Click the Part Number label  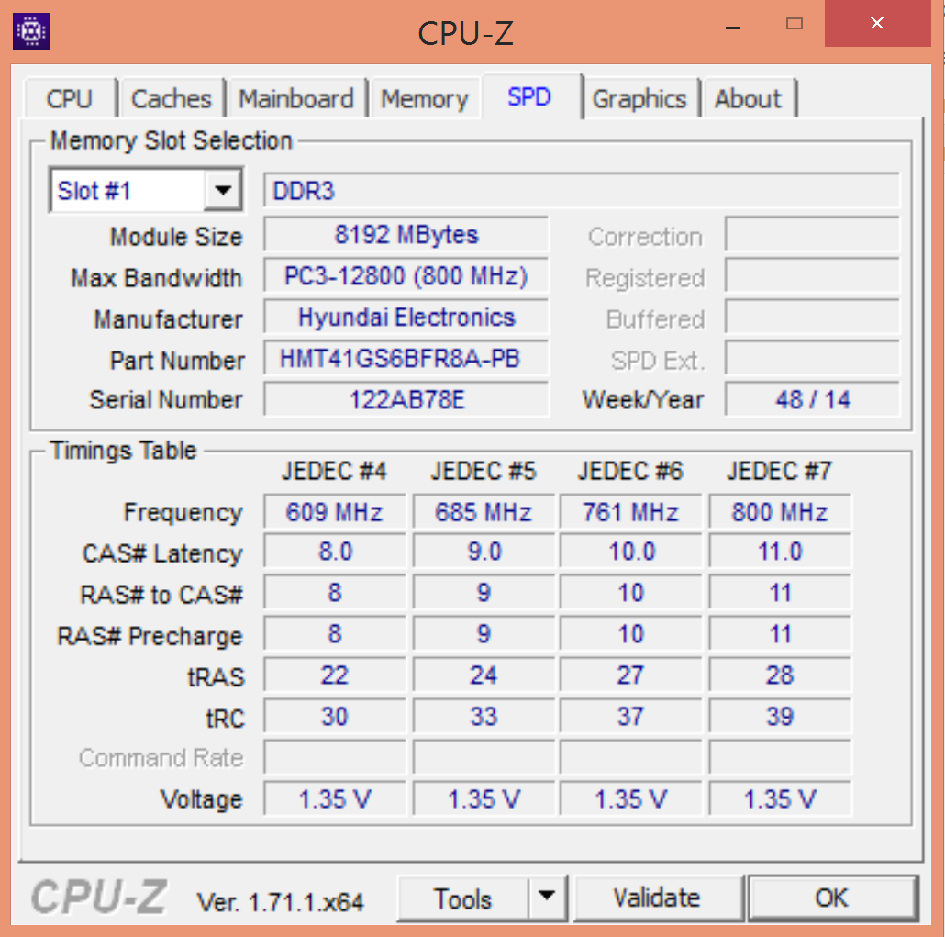(177, 361)
